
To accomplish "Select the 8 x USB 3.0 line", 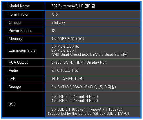I will [75, 96].
